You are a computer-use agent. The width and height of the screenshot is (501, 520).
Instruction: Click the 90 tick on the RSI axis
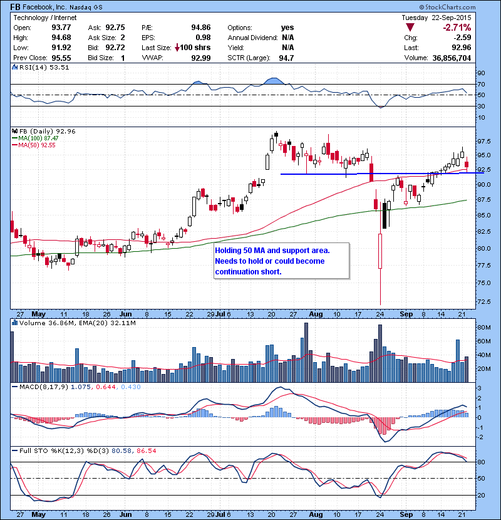click(x=481, y=73)
